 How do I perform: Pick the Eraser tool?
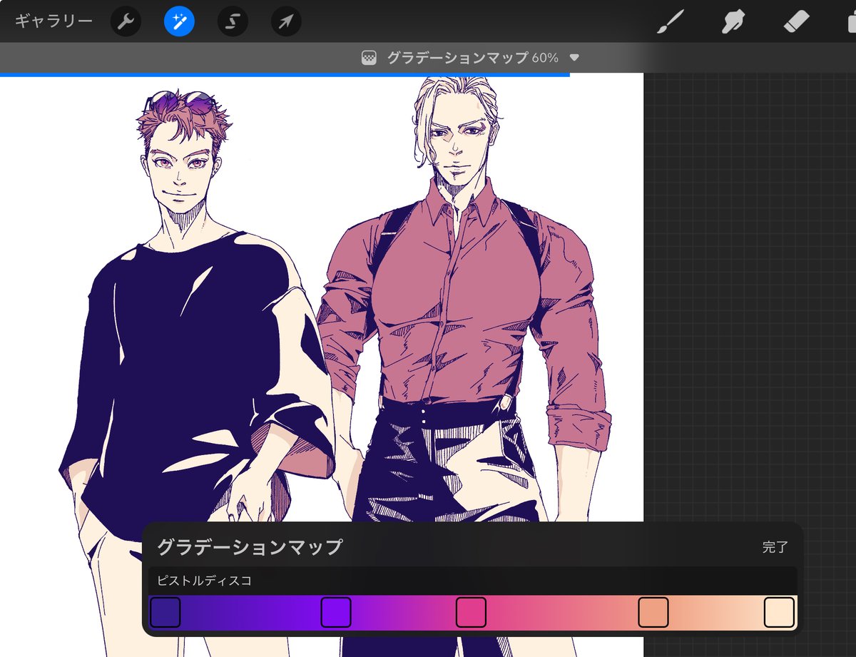[795, 21]
